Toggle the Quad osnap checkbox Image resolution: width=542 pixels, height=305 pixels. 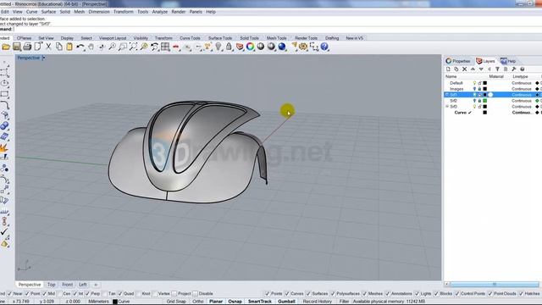pos(120,294)
